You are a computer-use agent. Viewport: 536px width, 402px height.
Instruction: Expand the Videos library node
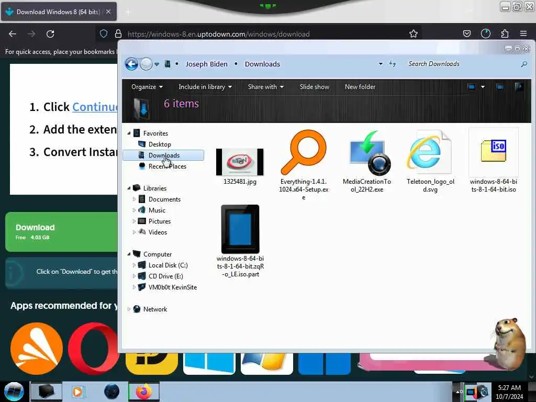click(134, 232)
